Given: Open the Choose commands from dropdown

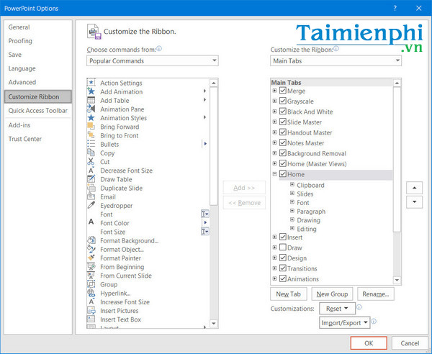Looking at the screenshot, I should pyautogui.click(x=153, y=61).
